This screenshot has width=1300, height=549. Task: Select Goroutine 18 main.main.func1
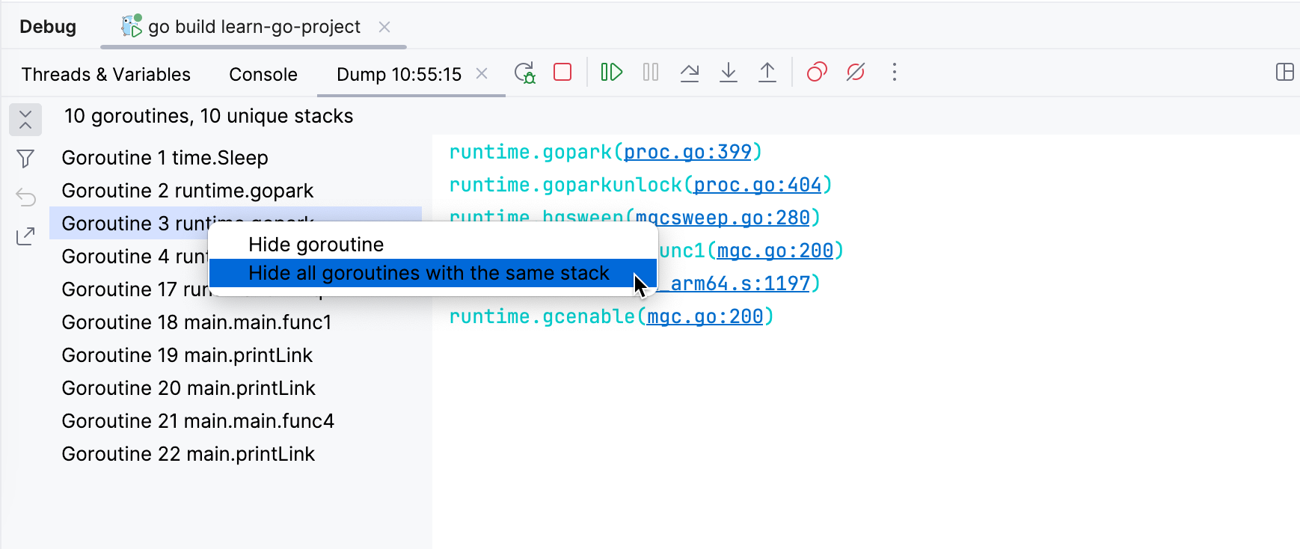[236, 322]
